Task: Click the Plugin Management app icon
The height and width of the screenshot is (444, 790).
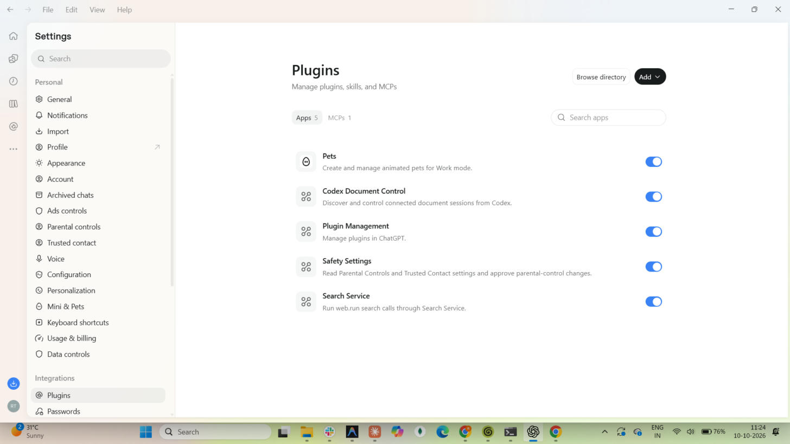Action: click(x=306, y=231)
